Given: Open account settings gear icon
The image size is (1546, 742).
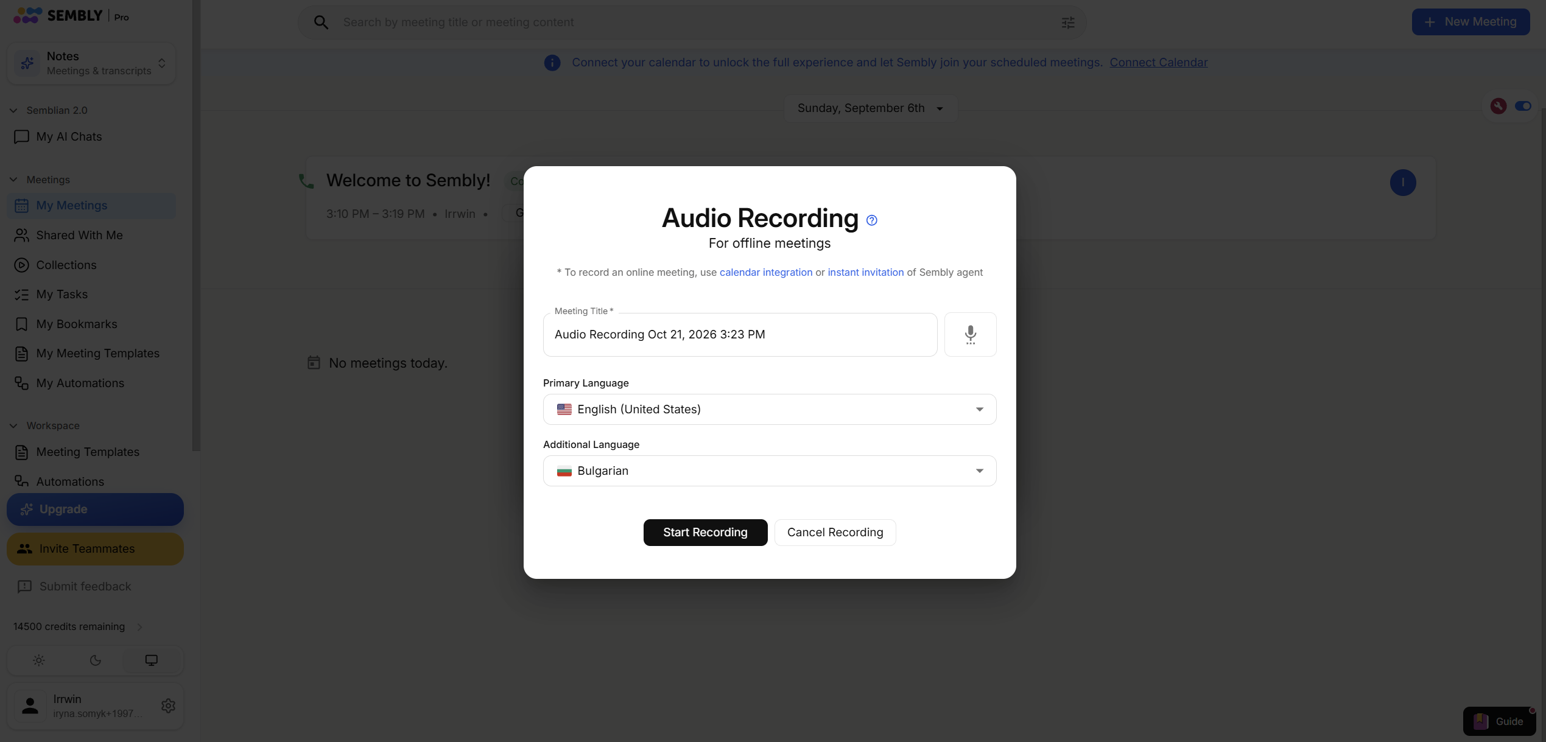Looking at the screenshot, I should [x=168, y=705].
